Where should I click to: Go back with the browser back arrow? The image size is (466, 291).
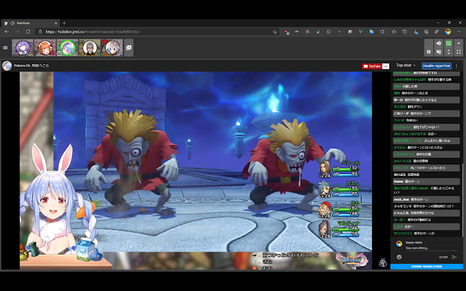pyautogui.click(x=7, y=31)
